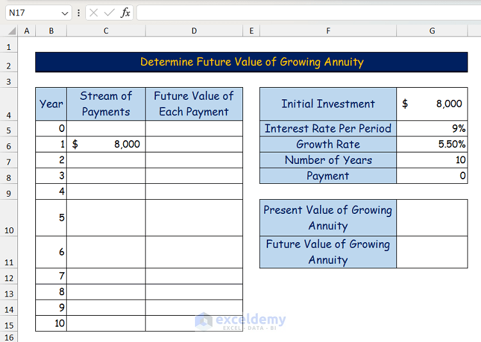Click the 'Future Value of Each Payment' header
This screenshot has width=481, height=342.
pos(194,104)
